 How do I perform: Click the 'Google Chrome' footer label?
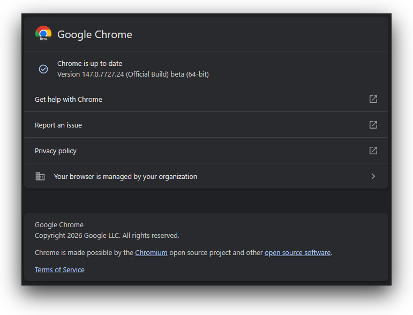[59, 224]
